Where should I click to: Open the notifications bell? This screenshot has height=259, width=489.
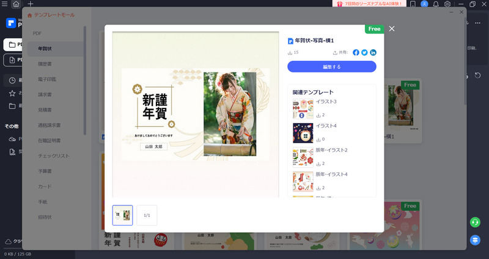[x=436, y=4]
